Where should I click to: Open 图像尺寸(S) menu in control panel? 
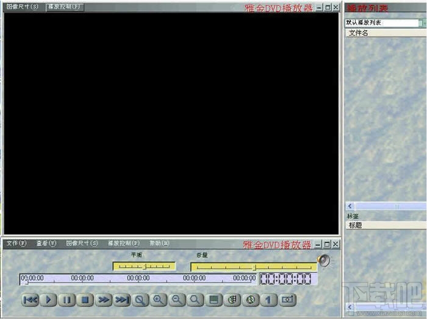(82, 243)
